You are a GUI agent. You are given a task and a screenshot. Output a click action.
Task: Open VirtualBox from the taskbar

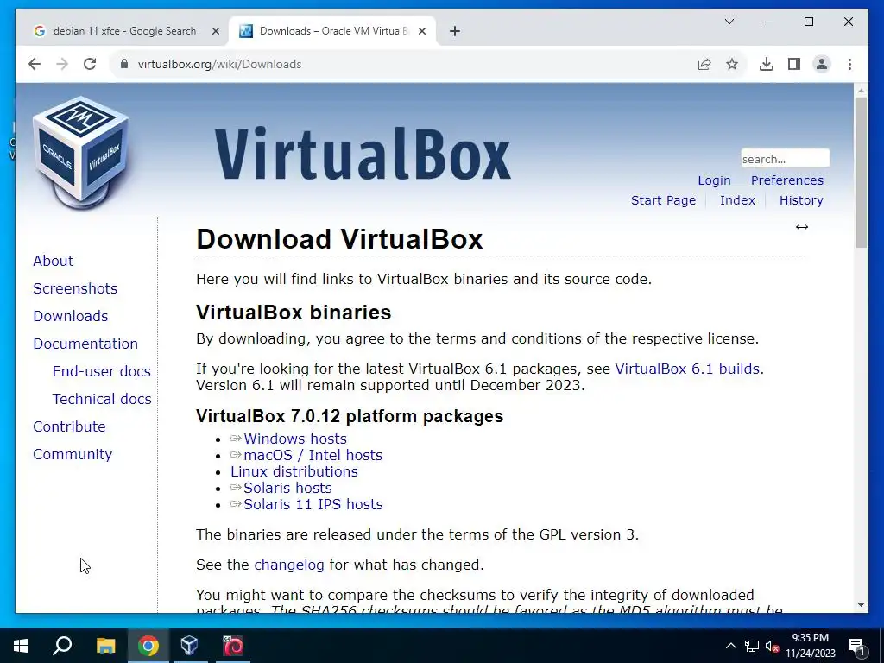pyautogui.click(x=189, y=646)
